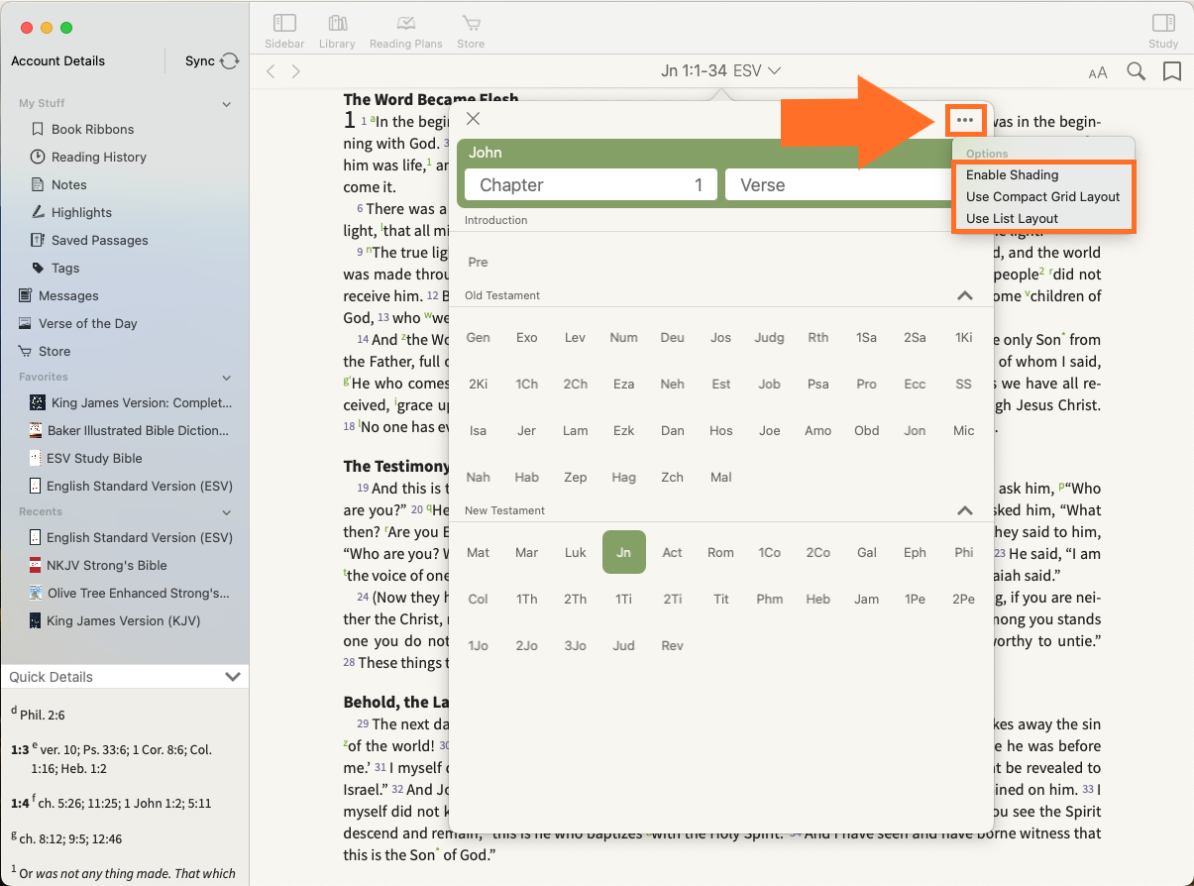Click the Verse field
The width and height of the screenshot is (1194, 886).
point(839,185)
